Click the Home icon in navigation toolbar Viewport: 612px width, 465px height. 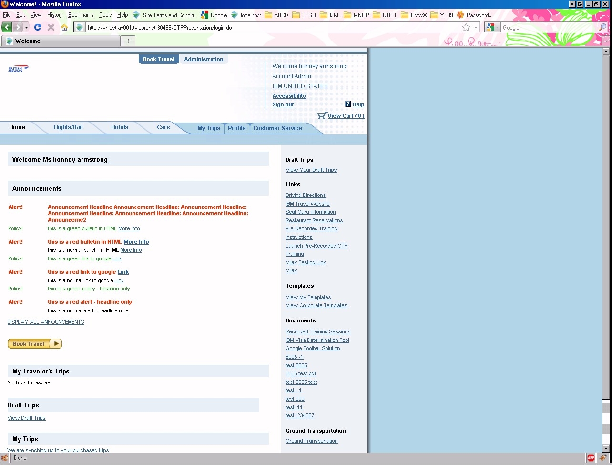[x=64, y=27]
